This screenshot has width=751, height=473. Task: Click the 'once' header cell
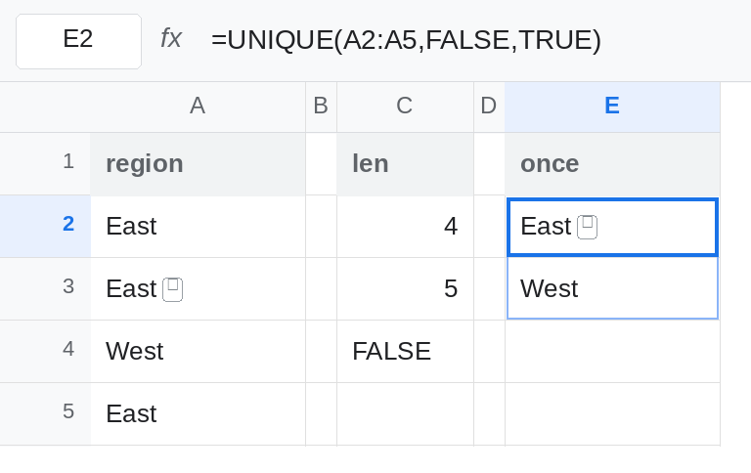612,164
